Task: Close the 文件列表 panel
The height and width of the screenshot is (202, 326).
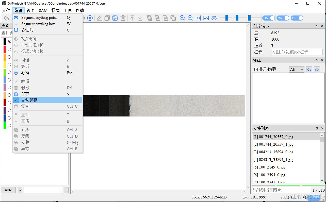Action: tap(322, 128)
